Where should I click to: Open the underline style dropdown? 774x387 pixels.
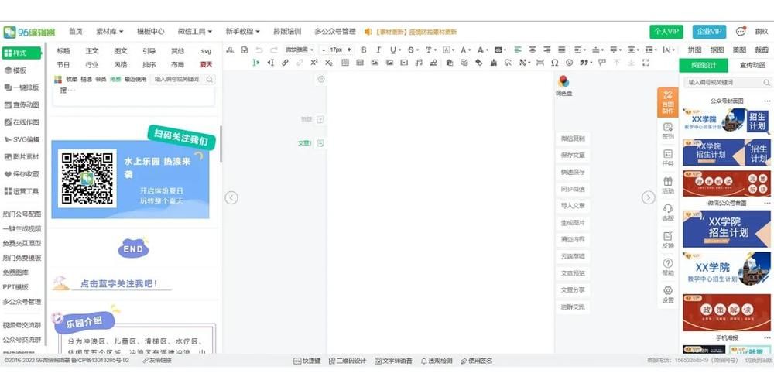[x=399, y=50]
